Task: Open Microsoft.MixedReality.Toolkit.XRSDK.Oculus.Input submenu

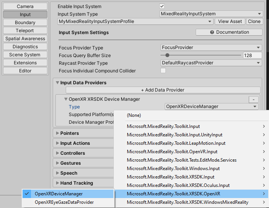Action: [191, 185]
